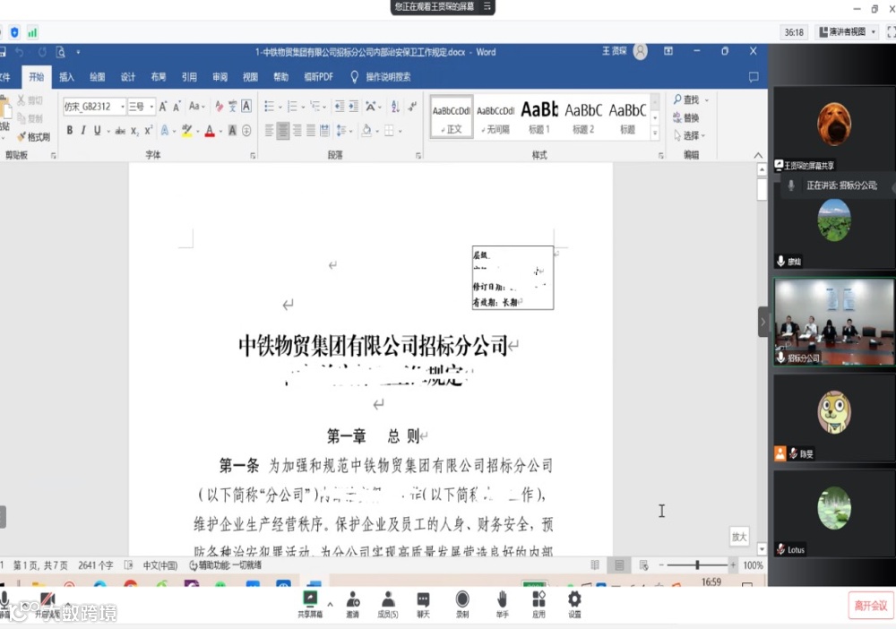Click the Enclosed Character circle icon

(247, 131)
